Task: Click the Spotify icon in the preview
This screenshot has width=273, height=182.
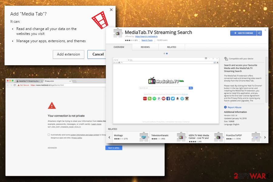Action: tap(154, 99)
